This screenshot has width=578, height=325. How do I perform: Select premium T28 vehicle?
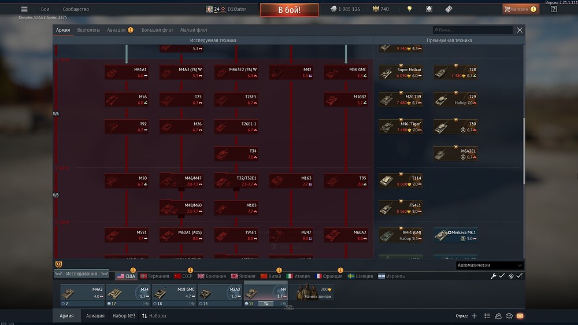(x=456, y=72)
